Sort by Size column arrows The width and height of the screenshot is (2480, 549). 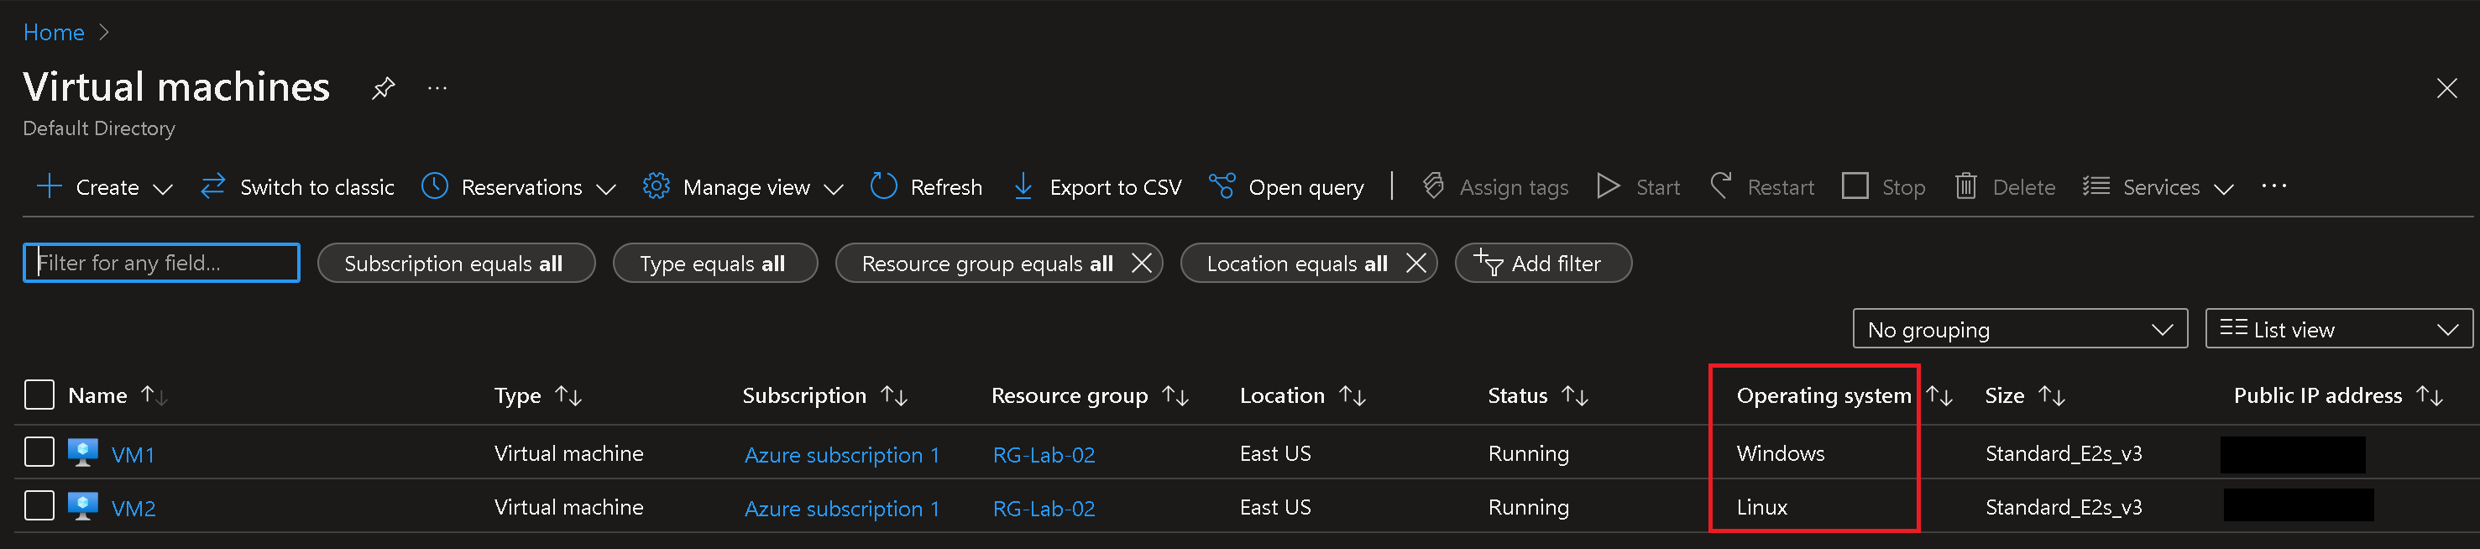[2051, 395]
